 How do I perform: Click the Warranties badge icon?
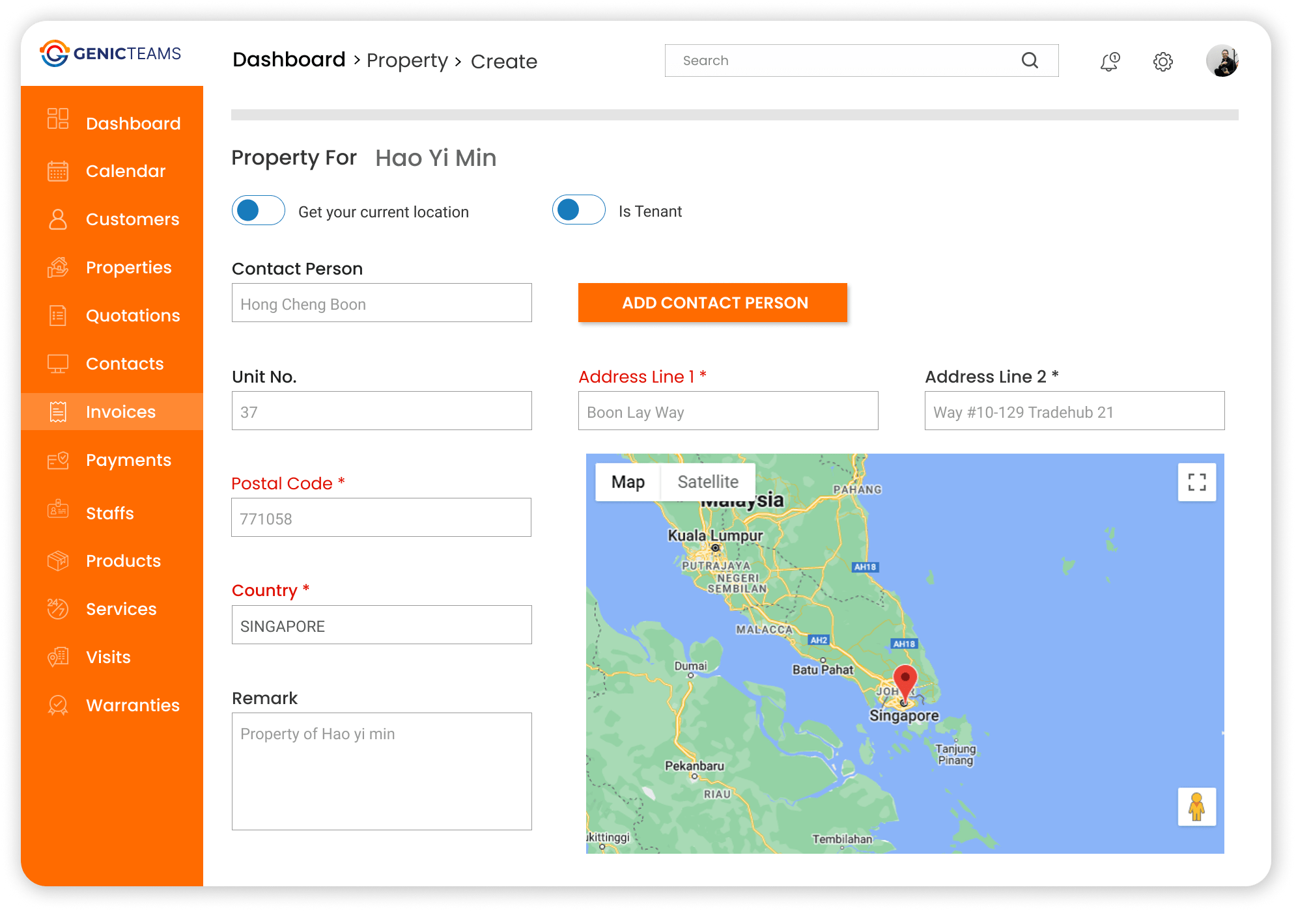tap(58, 705)
